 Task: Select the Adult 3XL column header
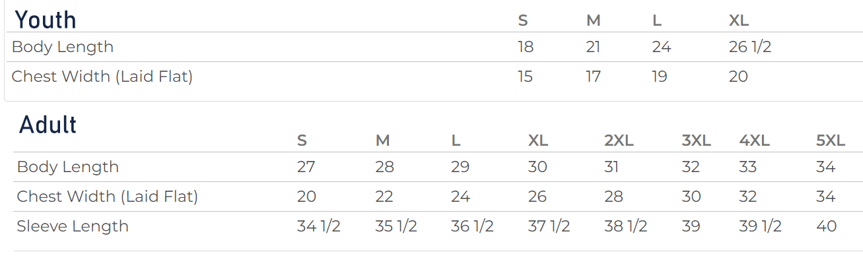click(697, 140)
